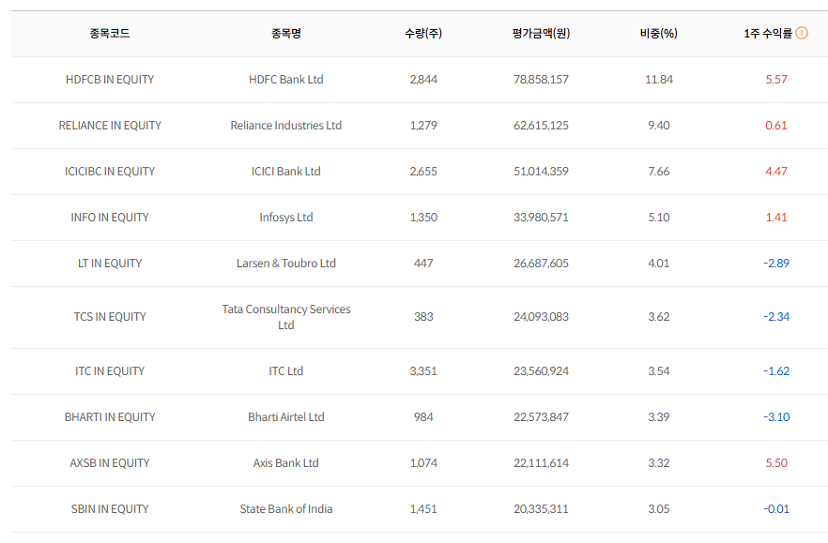Click weekly return 0.61 for Reliance
Viewport: 828px width, 543px height.
click(776, 126)
